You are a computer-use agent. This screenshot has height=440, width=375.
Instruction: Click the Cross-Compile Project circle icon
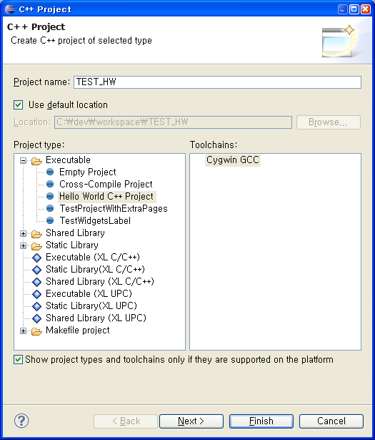[50, 184]
